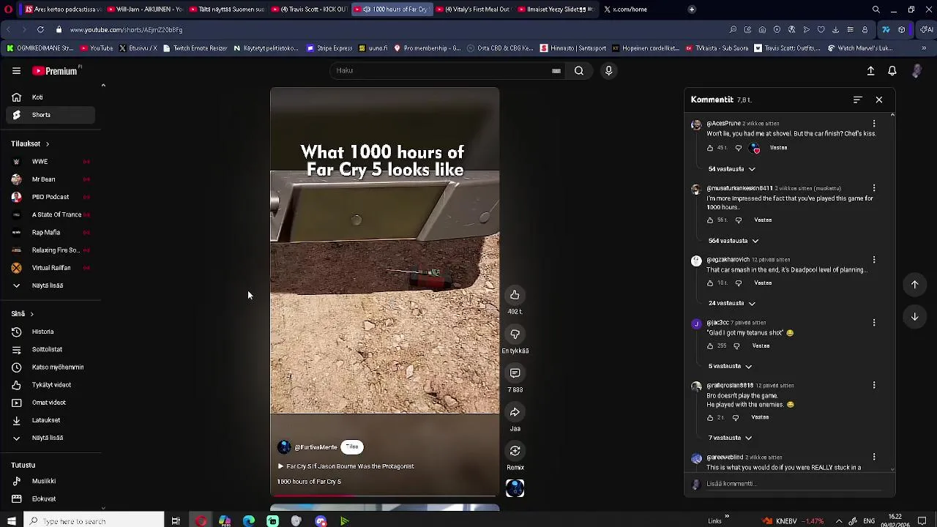Image resolution: width=937 pixels, height=527 pixels.
Task: Open options menu for @egzakharovich comment
Action: (874, 260)
